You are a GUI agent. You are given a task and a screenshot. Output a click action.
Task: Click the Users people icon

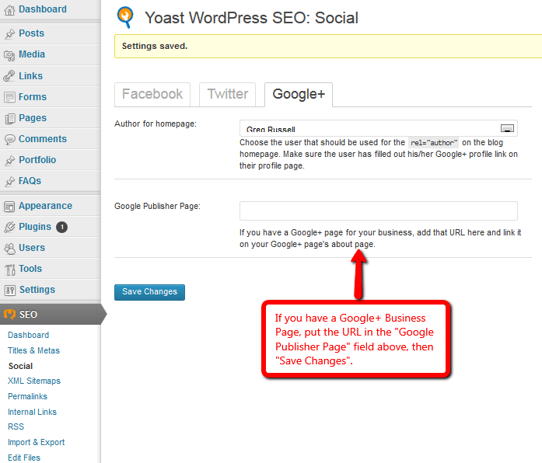coord(9,249)
